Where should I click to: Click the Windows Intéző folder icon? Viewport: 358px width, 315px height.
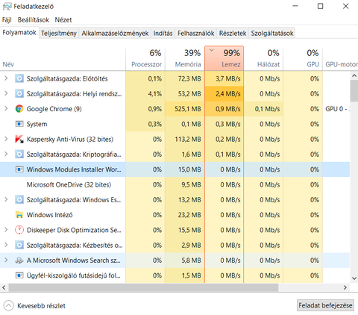[19, 215]
